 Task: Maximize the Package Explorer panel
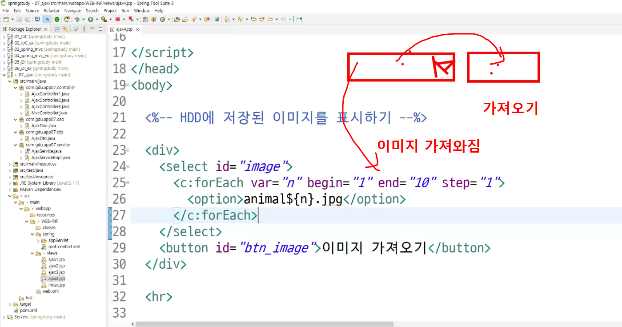point(100,28)
